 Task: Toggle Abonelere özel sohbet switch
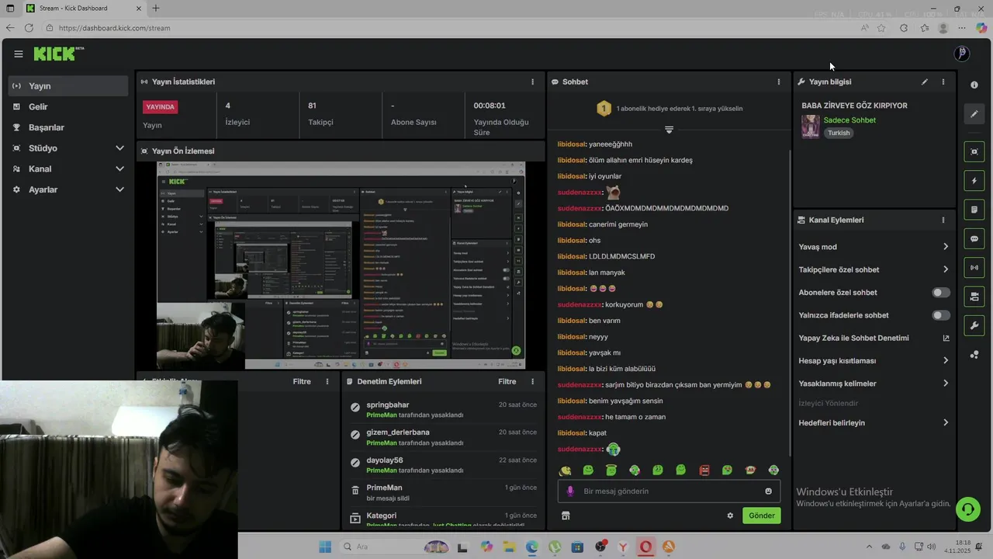tap(941, 293)
